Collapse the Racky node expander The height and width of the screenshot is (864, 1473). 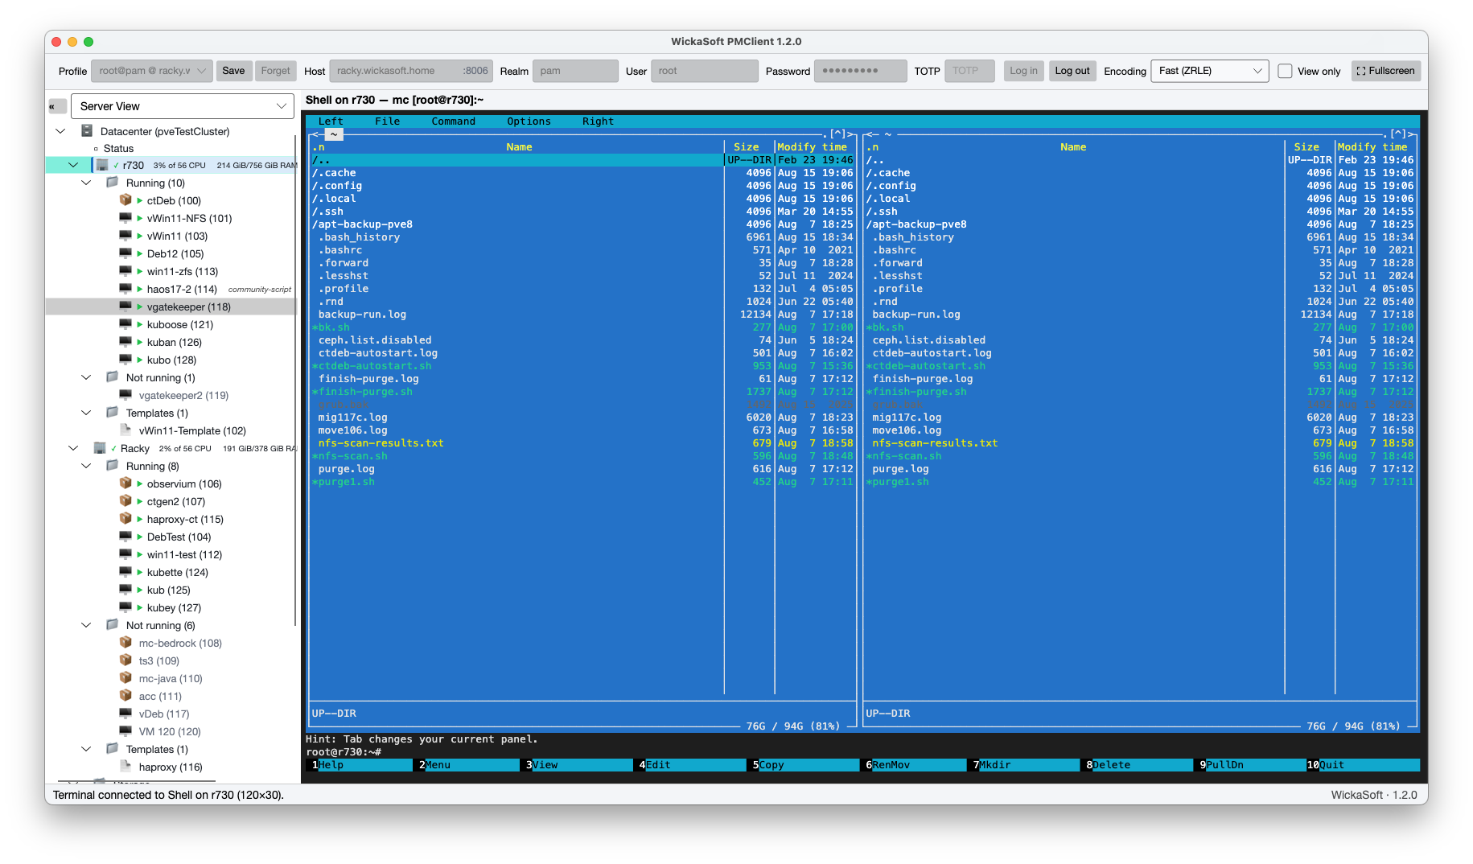tap(73, 448)
